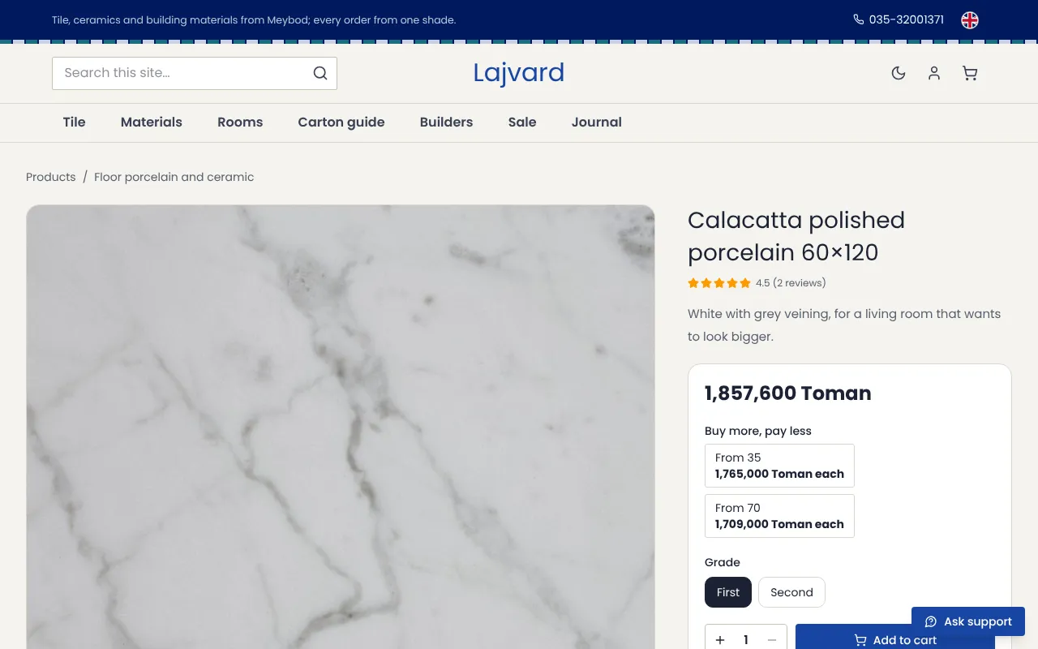
Task: Enlarge the marble product image
Action: [341, 427]
